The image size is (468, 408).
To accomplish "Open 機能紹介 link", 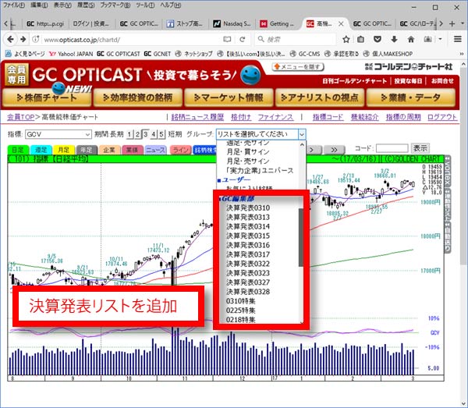I will [365, 117].
